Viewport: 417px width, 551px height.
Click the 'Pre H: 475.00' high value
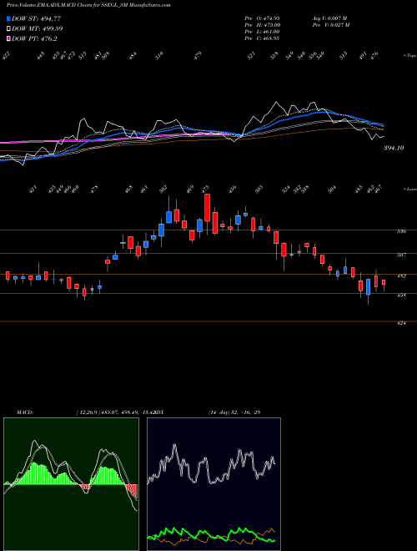coord(262,25)
